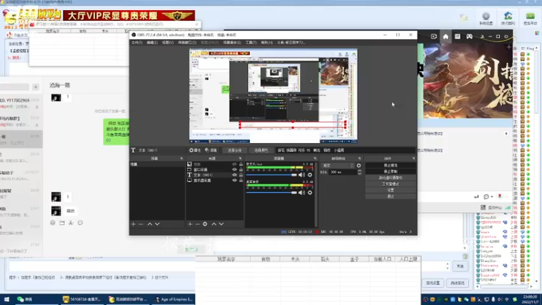
Task: Open the Help menu in OBS
Action: click(x=266, y=43)
